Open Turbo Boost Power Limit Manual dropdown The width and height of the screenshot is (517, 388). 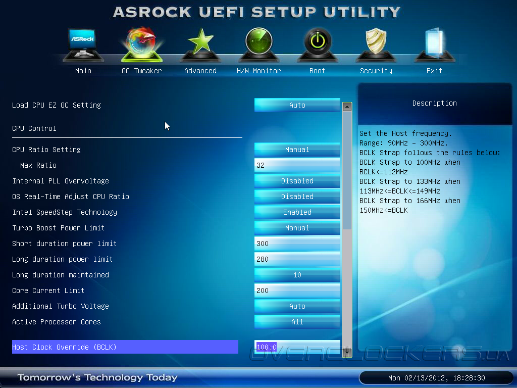coord(297,228)
